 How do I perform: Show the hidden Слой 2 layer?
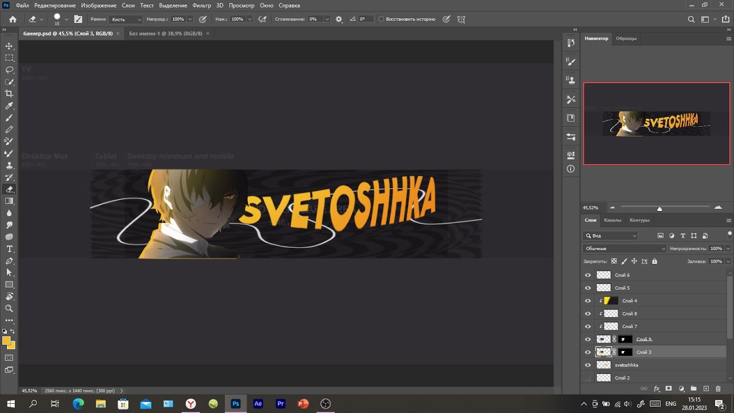tap(588, 377)
